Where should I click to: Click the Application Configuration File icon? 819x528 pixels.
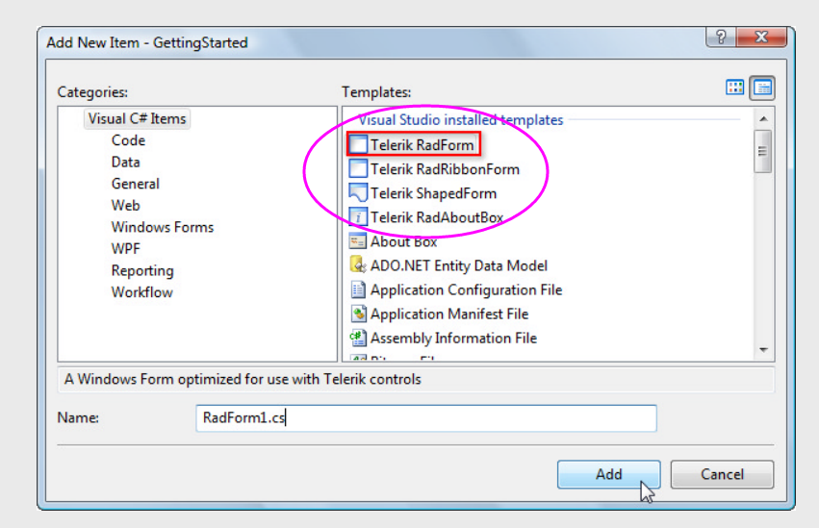(358, 289)
